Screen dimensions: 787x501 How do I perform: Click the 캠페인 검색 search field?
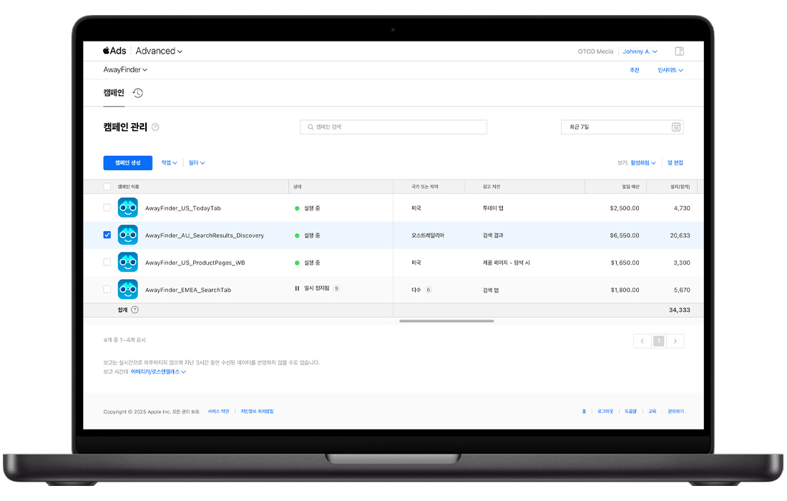tap(393, 127)
